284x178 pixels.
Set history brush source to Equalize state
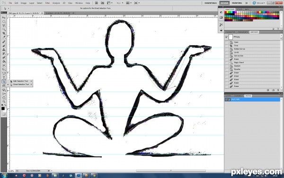coord(226,69)
